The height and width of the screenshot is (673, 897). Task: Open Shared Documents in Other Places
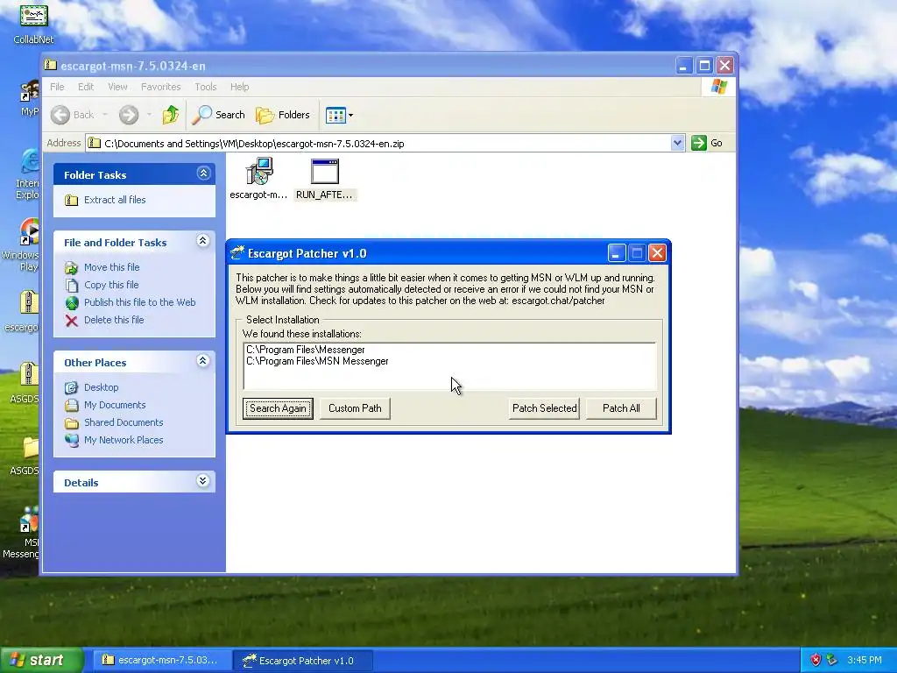click(x=124, y=422)
